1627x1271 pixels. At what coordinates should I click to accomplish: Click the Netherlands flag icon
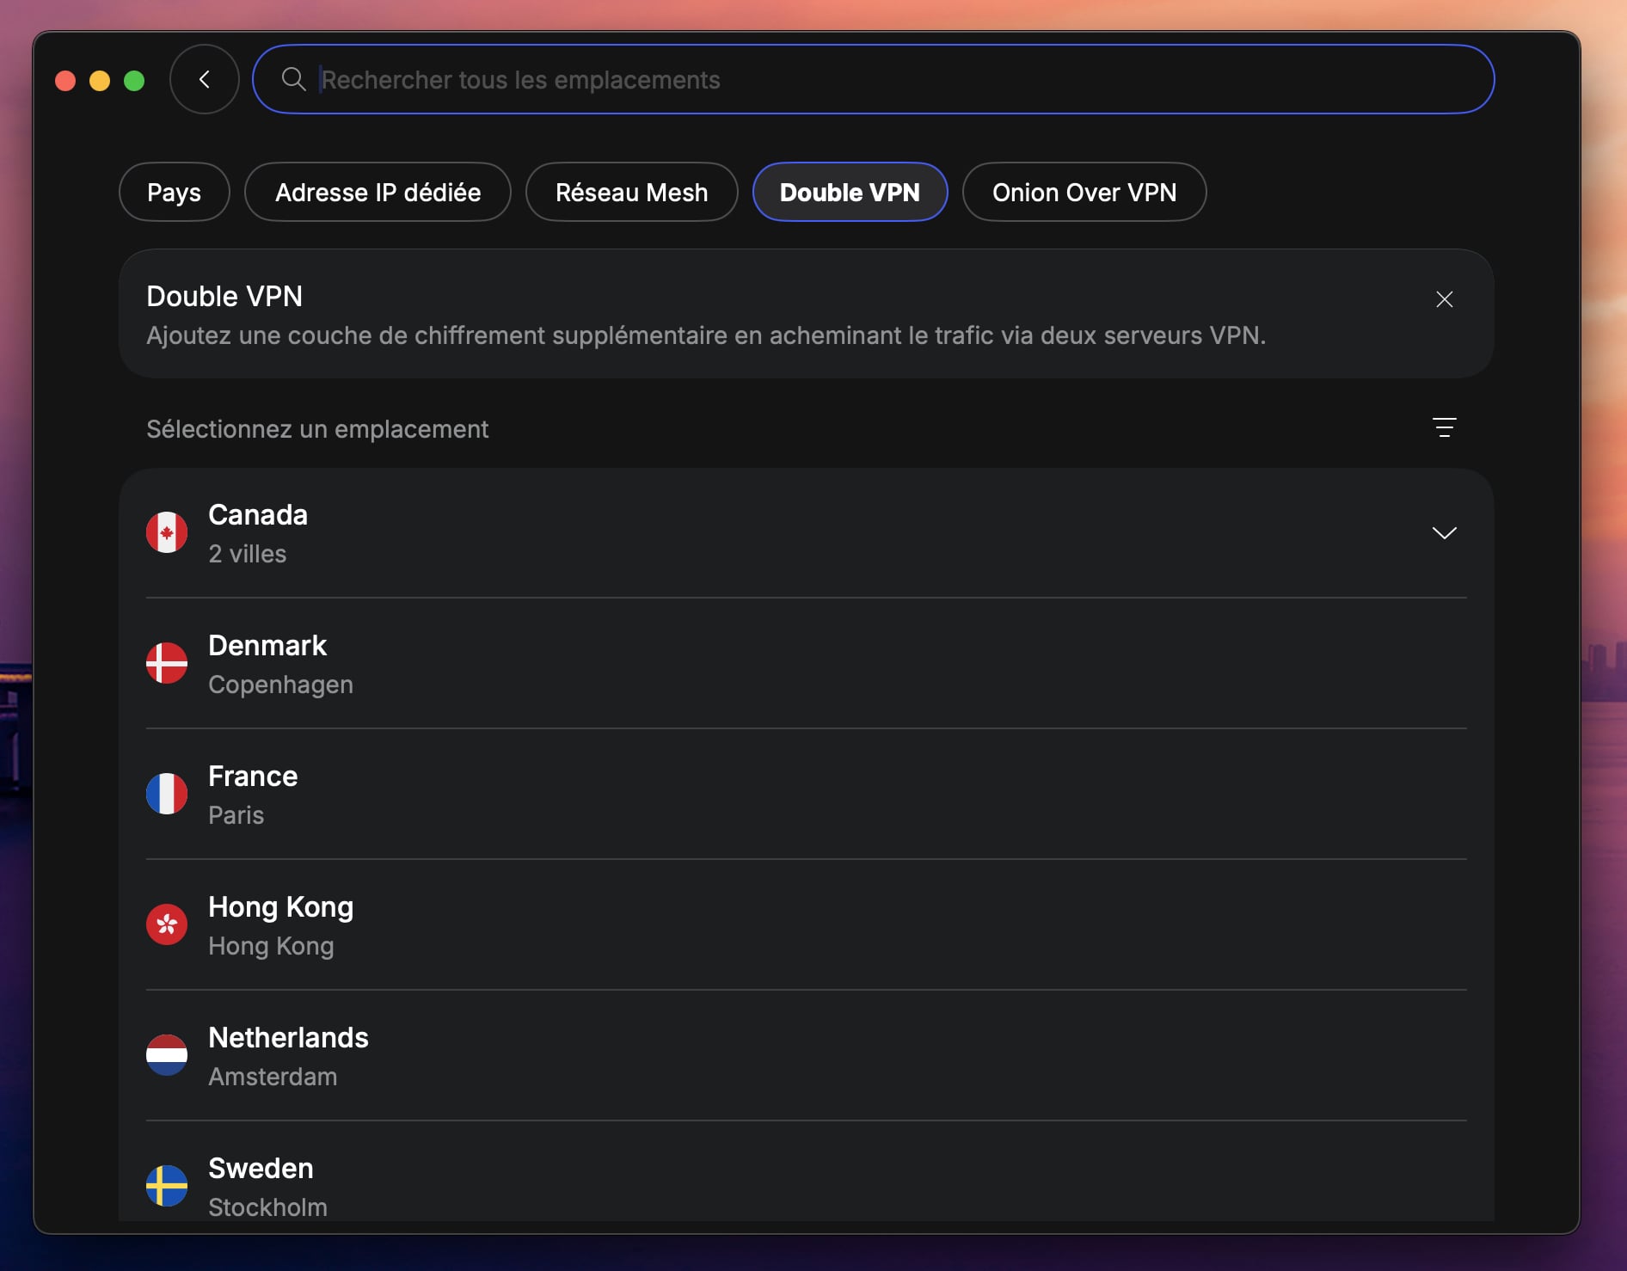coord(167,1055)
